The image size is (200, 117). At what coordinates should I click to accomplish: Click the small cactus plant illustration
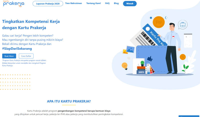[142, 63]
